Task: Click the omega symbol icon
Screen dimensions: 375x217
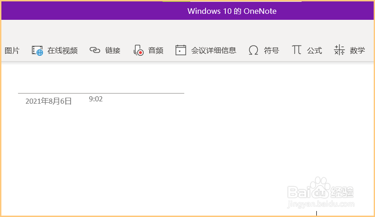Action: click(253, 50)
